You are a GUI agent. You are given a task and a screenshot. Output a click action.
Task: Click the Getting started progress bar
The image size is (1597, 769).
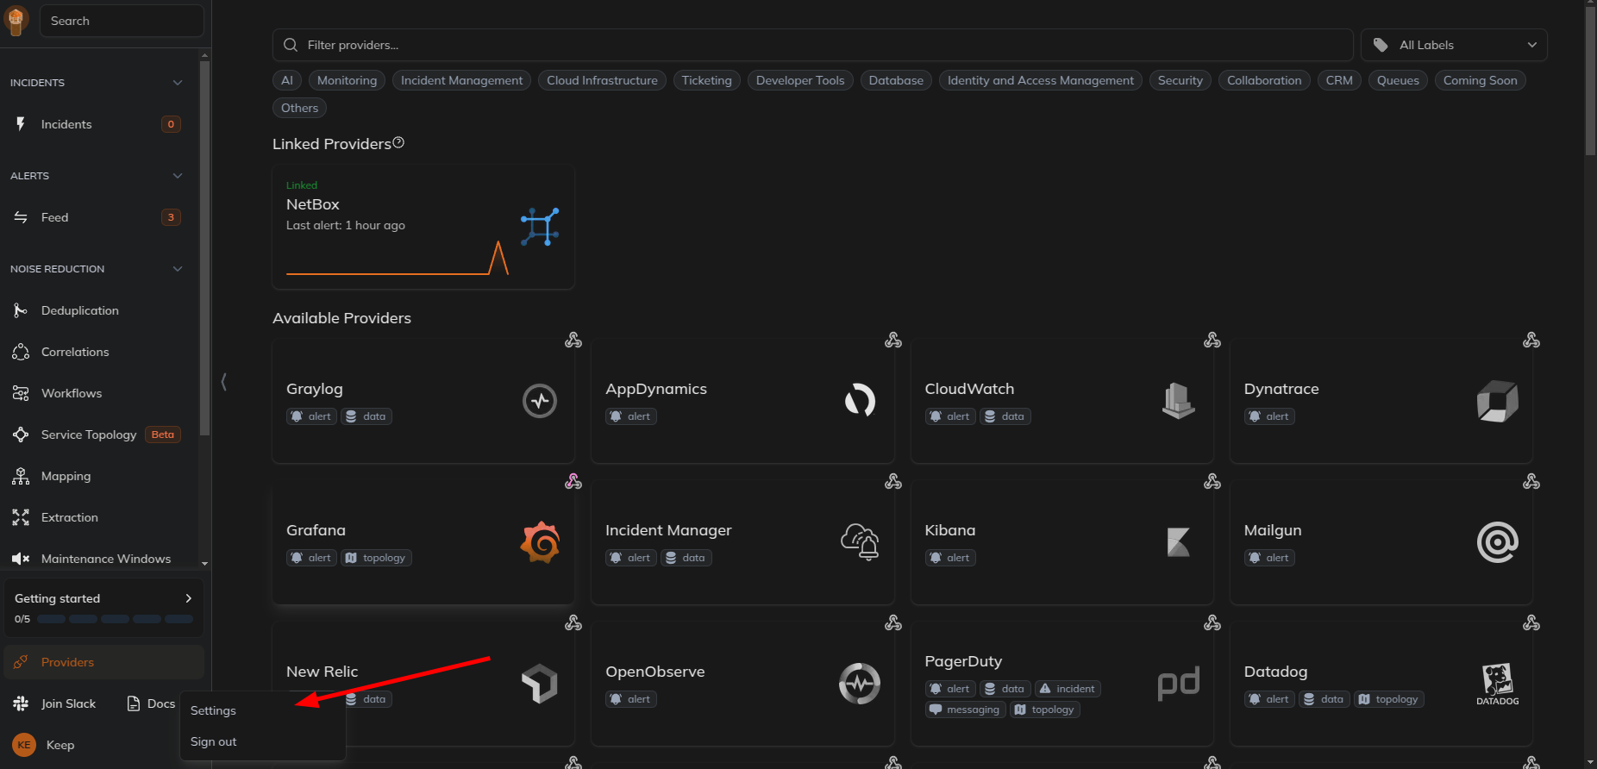coord(115,619)
